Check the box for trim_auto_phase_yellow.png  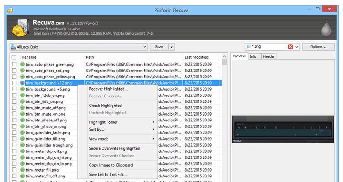click(14, 76)
